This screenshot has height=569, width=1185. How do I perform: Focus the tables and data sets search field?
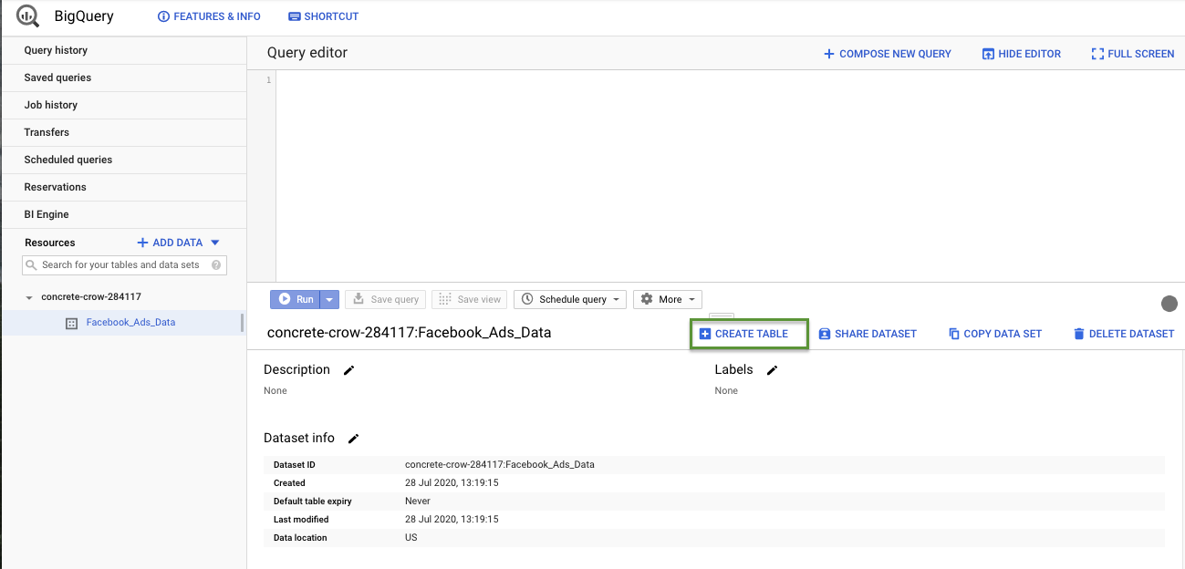click(x=124, y=265)
